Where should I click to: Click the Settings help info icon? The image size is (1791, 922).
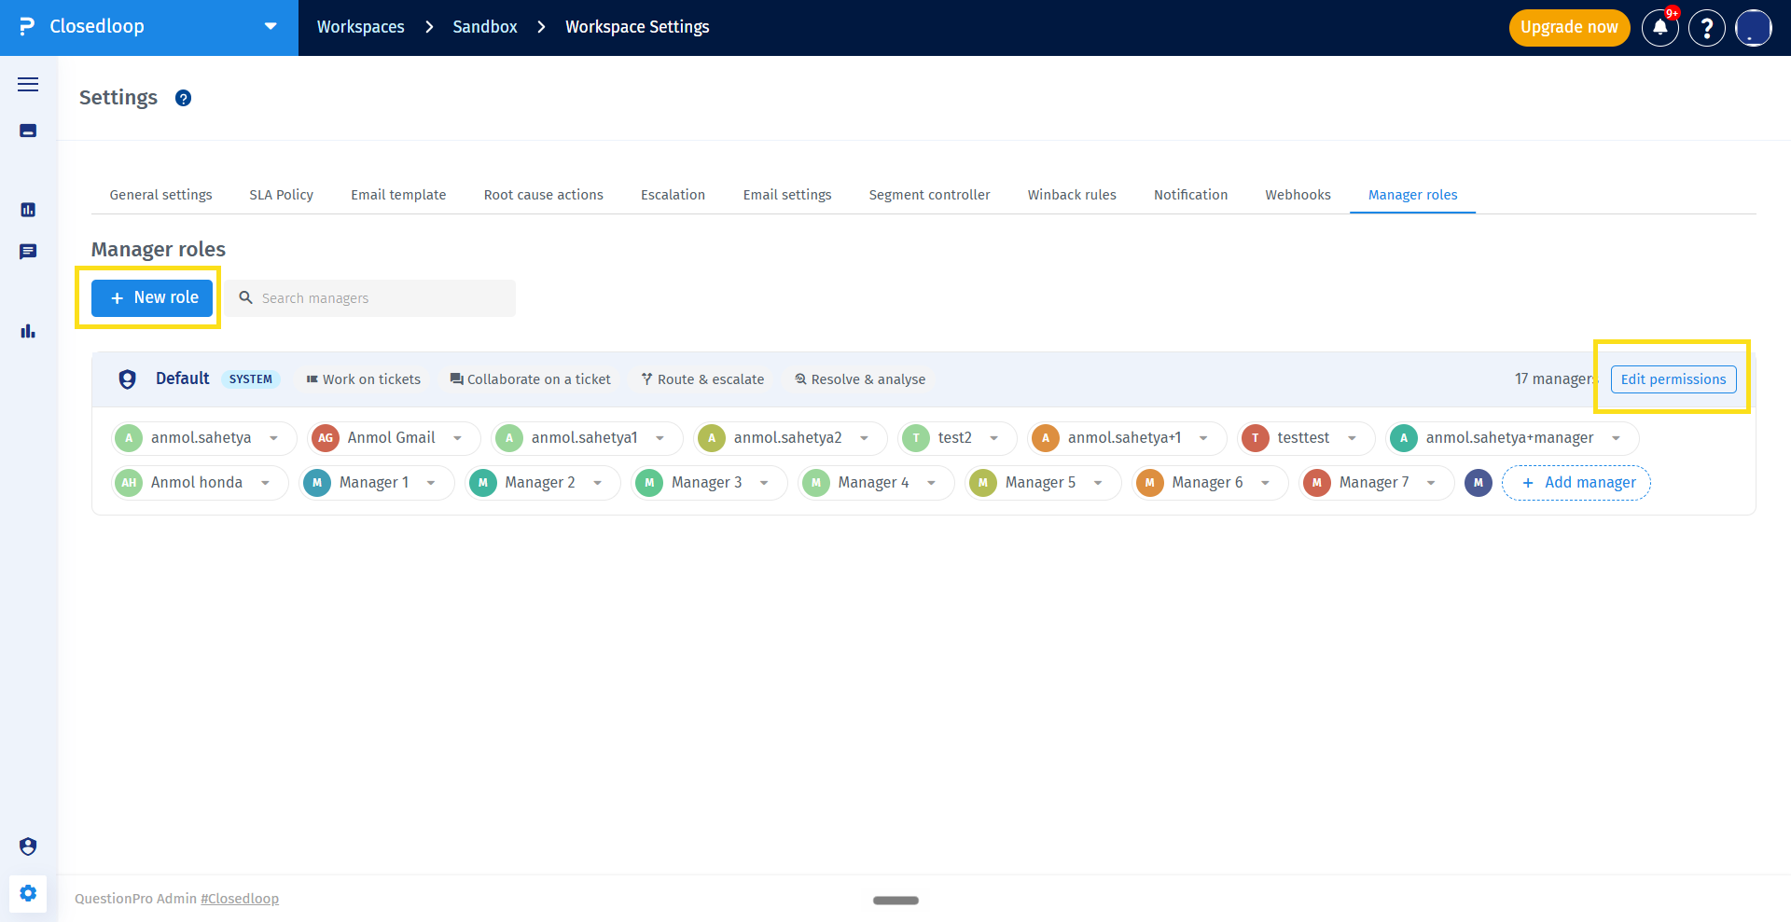tap(184, 98)
